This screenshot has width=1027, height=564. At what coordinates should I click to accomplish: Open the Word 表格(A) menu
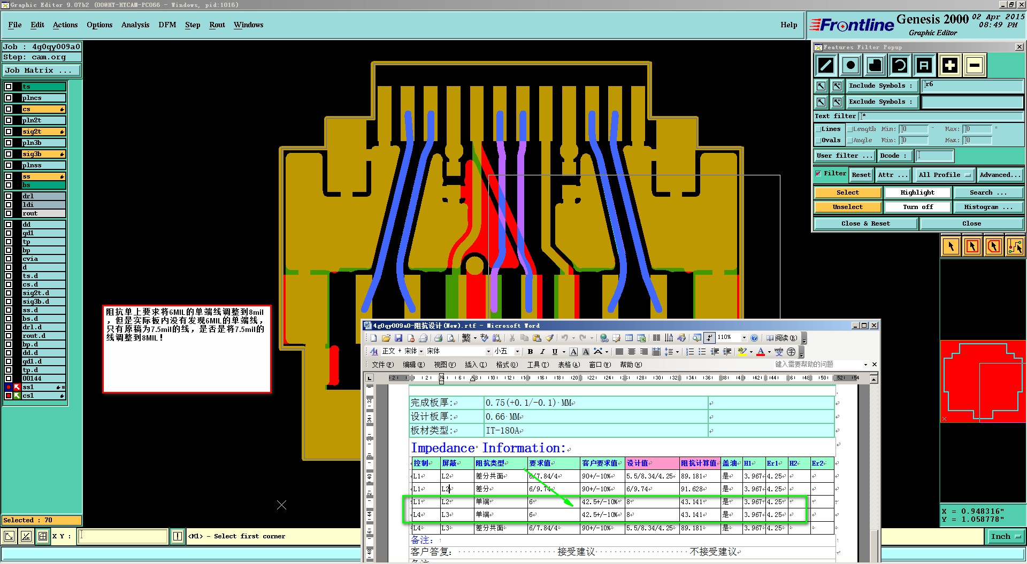click(x=569, y=365)
